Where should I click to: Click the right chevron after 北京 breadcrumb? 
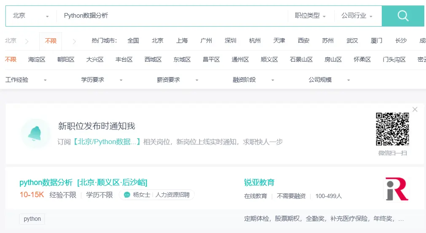tap(27, 41)
